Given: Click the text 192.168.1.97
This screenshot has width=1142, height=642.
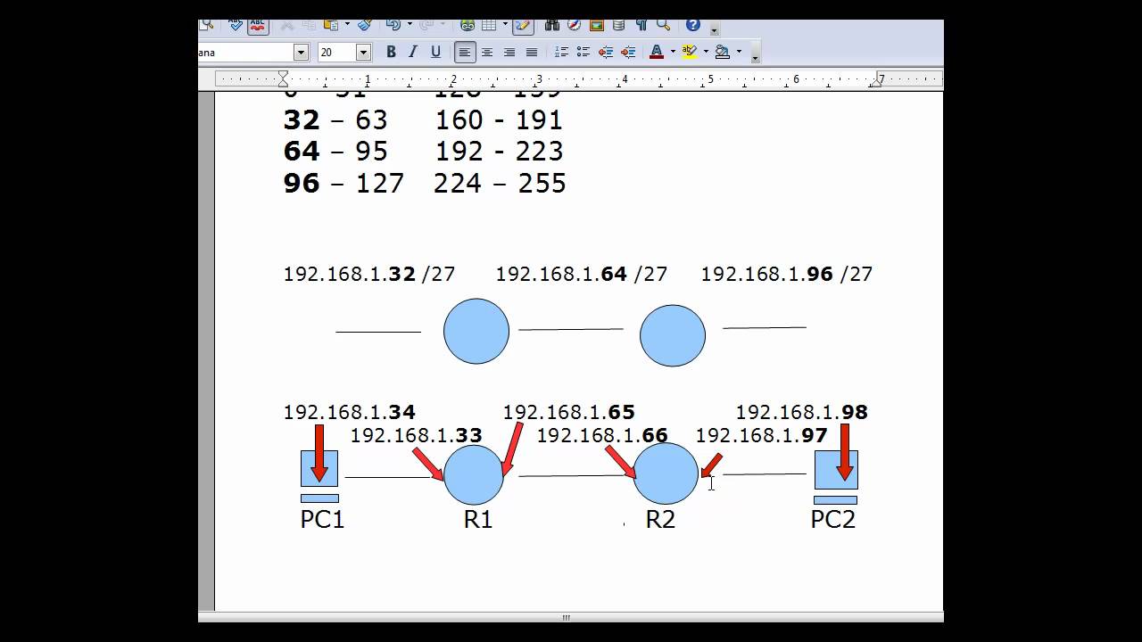Looking at the screenshot, I should click(x=761, y=435).
